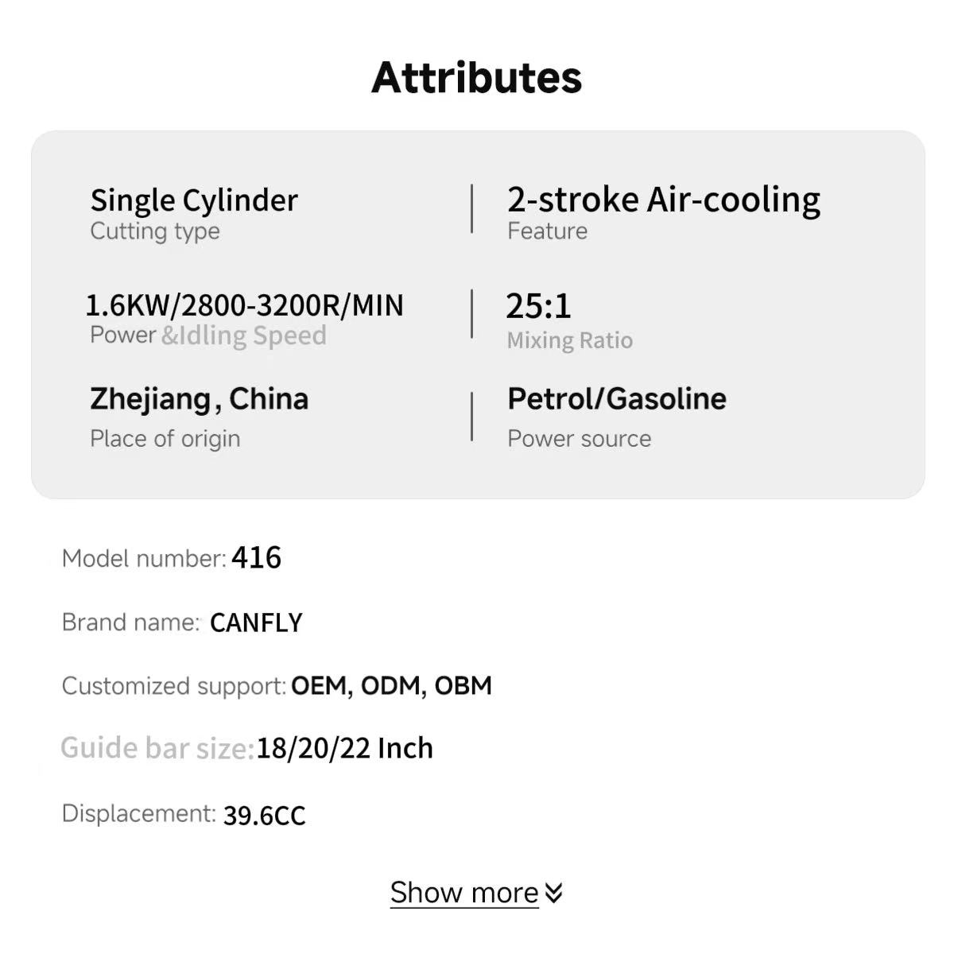Select the 18/20/22 Inch guide bar size
Viewport: 954px width, 954px height.
coord(345,748)
